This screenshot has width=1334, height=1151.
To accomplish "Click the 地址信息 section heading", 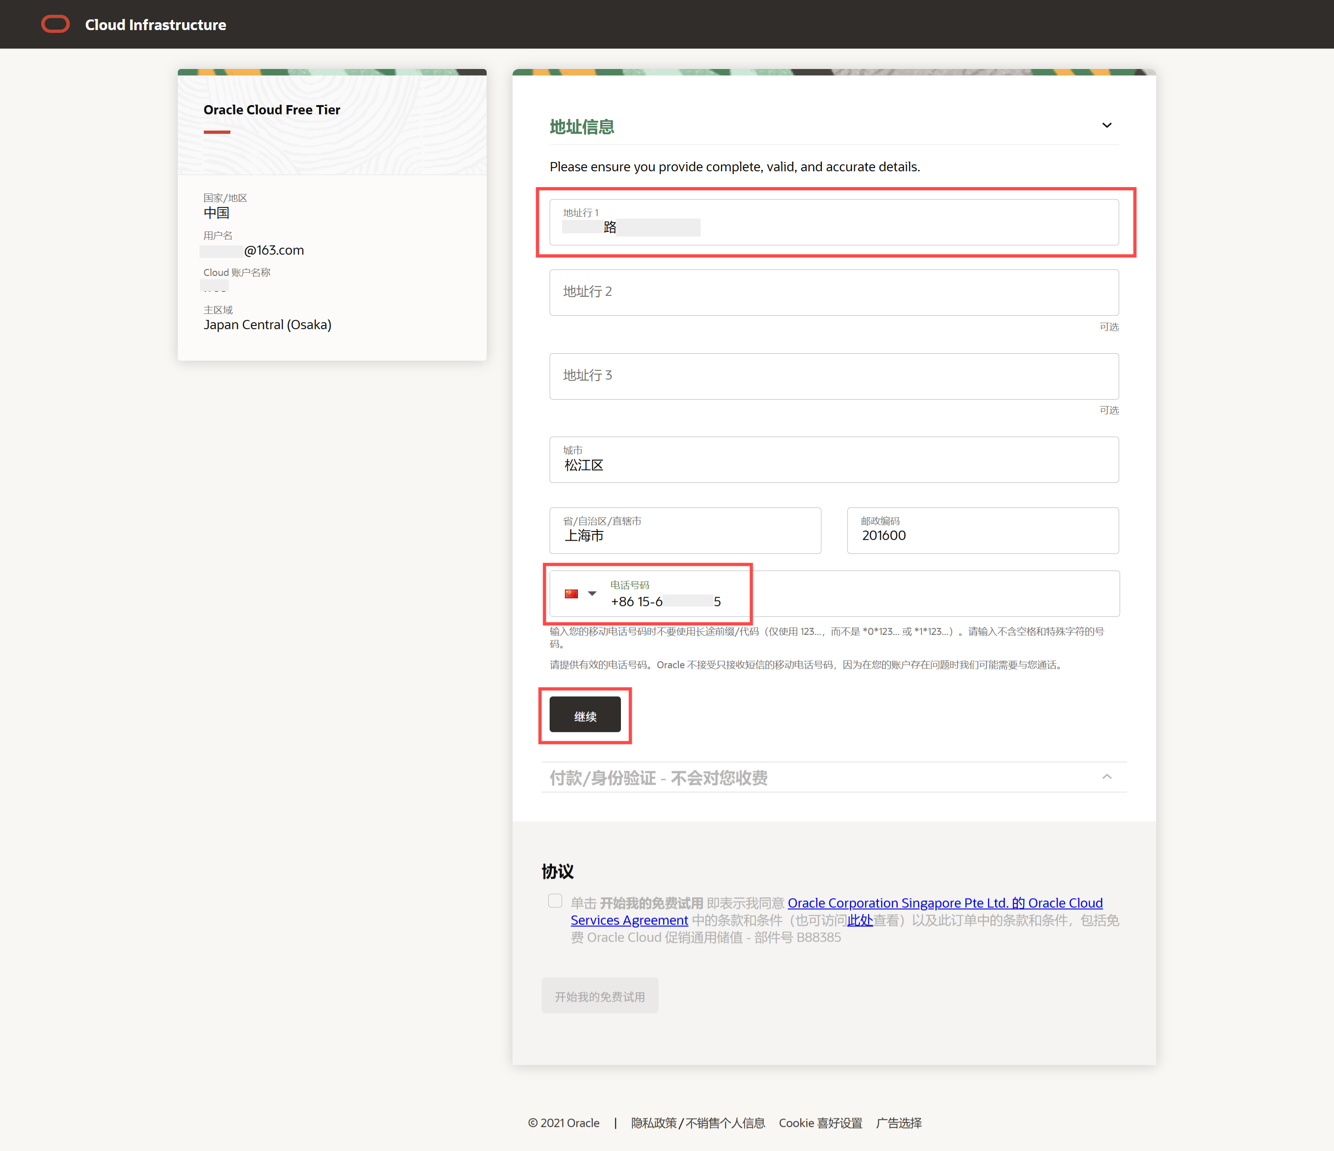I will (x=582, y=127).
